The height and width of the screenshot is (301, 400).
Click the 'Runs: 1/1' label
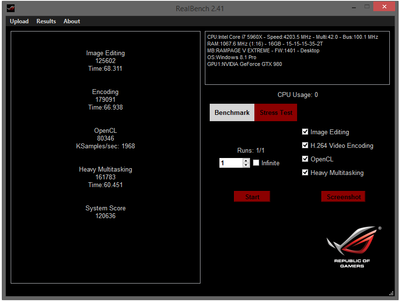click(251, 150)
